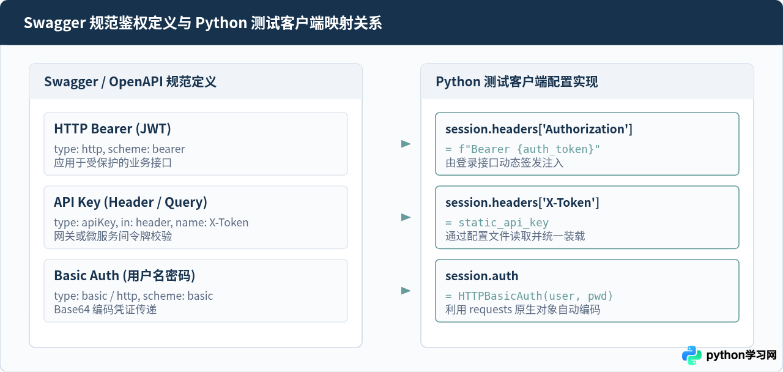Viewport: 783px width, 372px height.
Task: Click 'type: apiKey, in: header, name: X-Token'
Action: pos(151,223)
